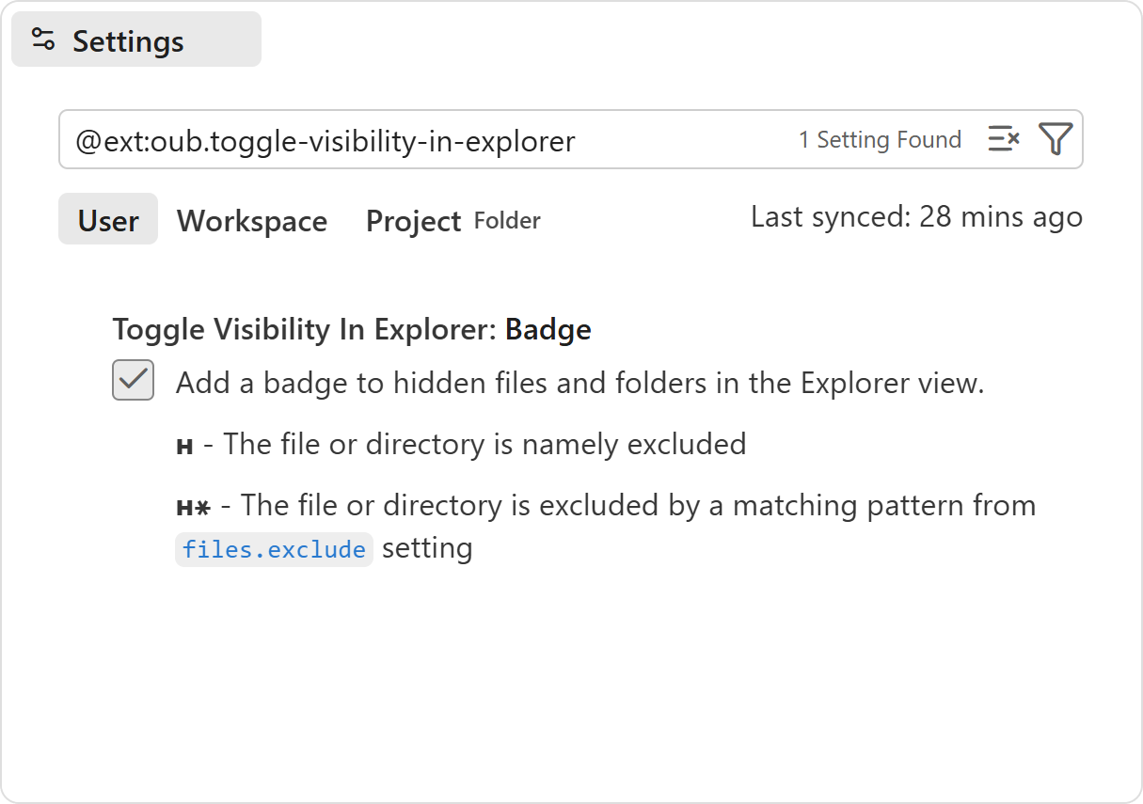This screenshot has width=1143, height=804.
Task: Open the Project Folder settings scope
Action: click(x=452, y=220)
